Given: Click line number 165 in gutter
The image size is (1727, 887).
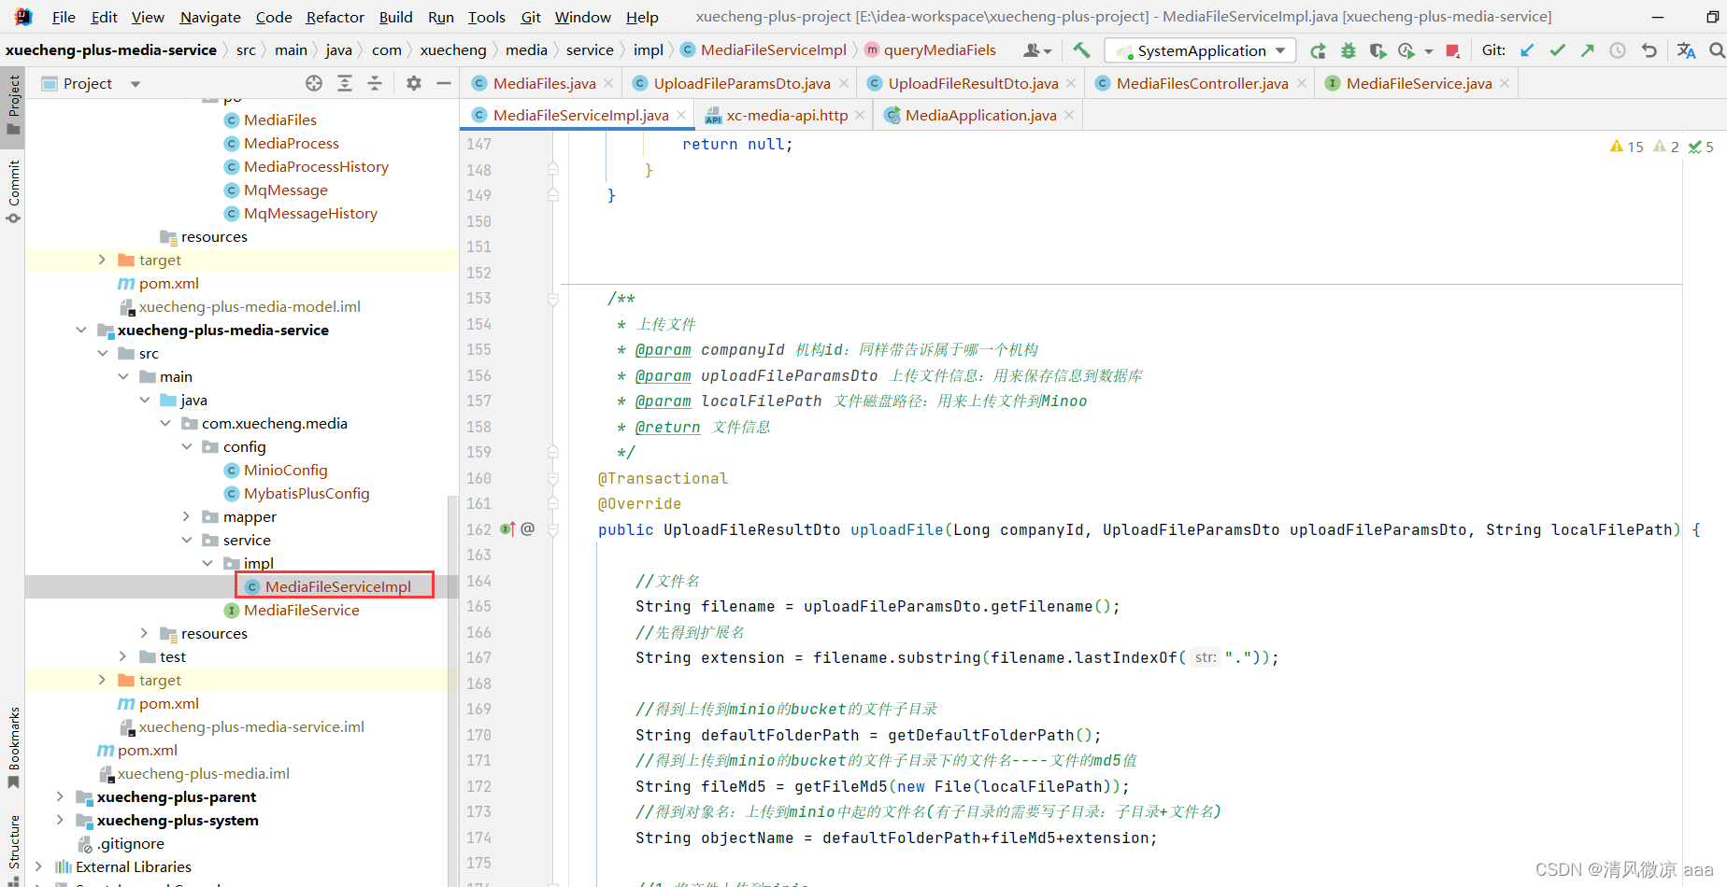Looking at the screenshot, I should (478, 606).
